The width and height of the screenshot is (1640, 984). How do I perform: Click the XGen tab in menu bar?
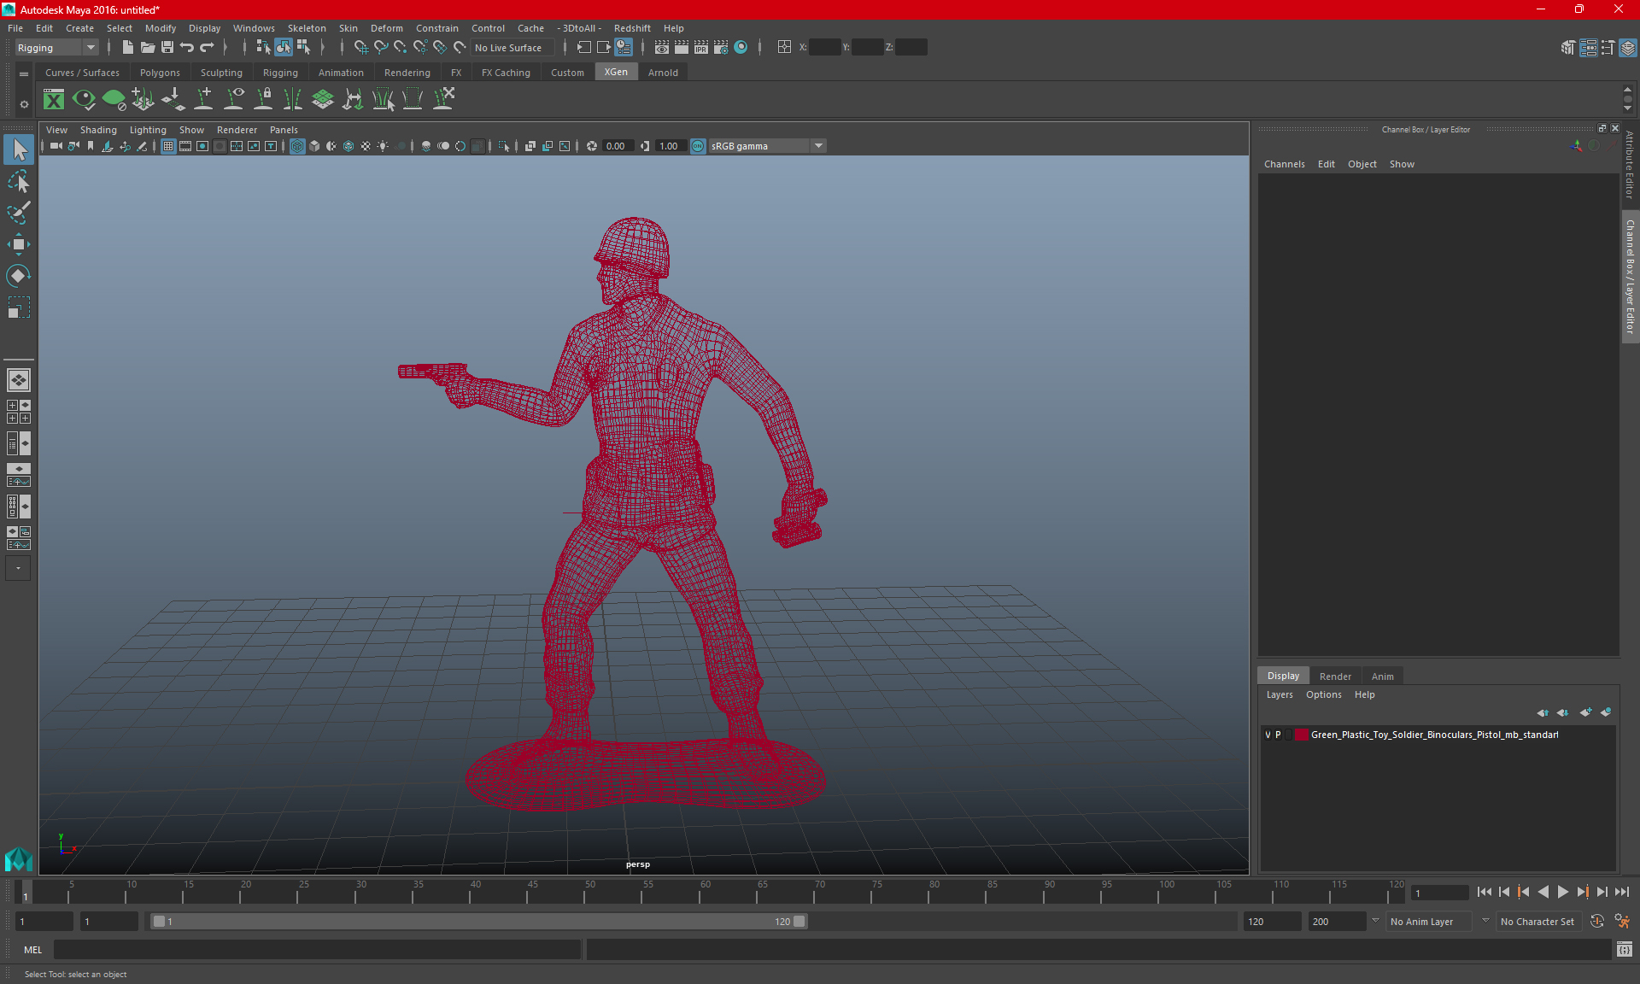(615, 73)
